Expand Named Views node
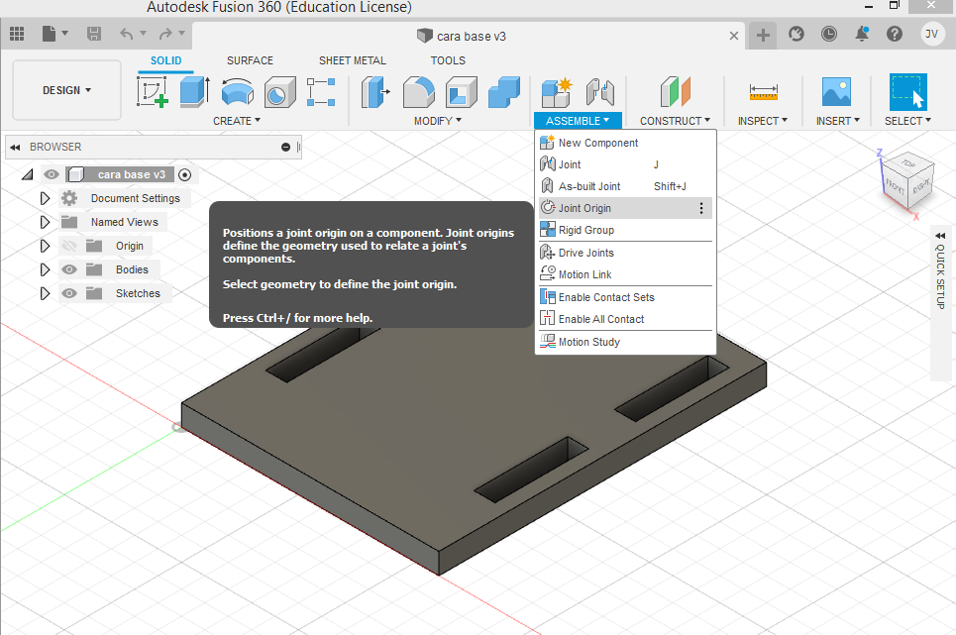The image size is (956, 635). 45,222
